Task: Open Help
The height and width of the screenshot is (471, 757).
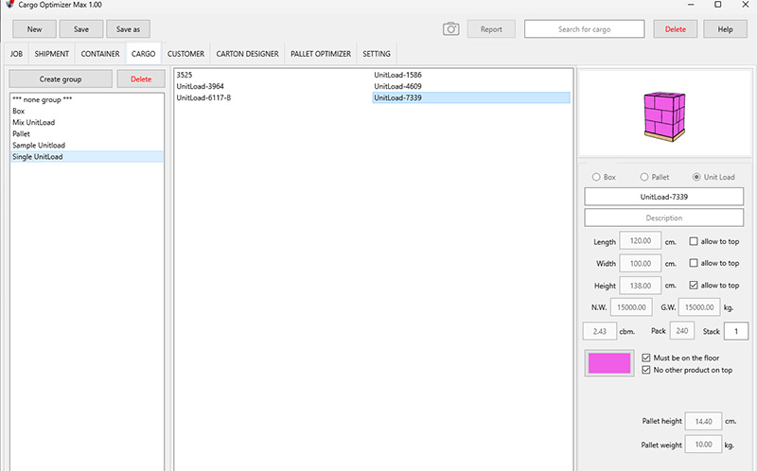Action: pos(725,29)
